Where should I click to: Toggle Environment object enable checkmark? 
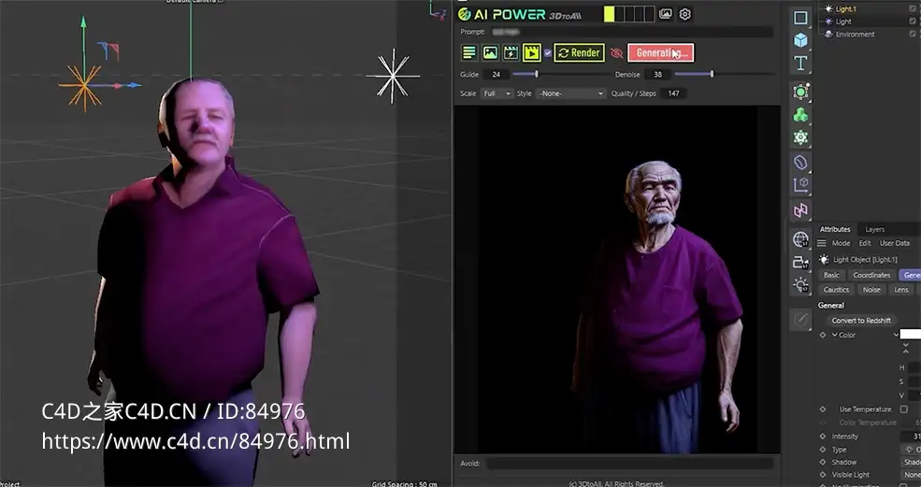(913, 34)
